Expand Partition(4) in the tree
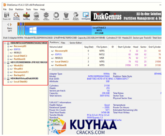This screenshot has width=165, height=136. [x=8, y=59]
